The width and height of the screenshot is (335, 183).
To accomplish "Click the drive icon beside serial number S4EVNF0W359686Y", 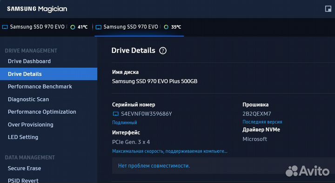I will [115, 114].
